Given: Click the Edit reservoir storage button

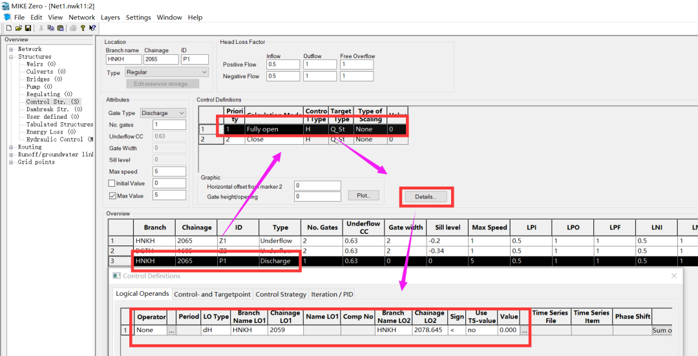Looking at the screenshot, I should tap(162, 83).
